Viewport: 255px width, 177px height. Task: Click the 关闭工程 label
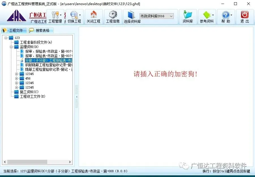(93, 21)
